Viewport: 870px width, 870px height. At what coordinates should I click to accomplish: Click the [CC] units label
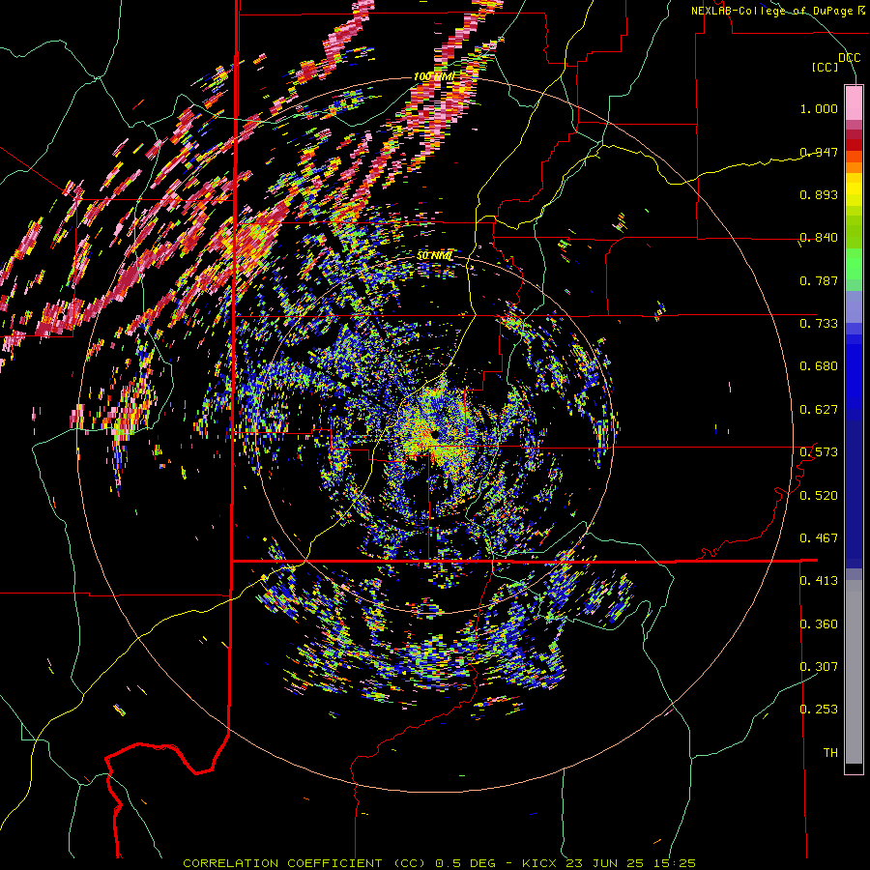click(x=826, y=67)
